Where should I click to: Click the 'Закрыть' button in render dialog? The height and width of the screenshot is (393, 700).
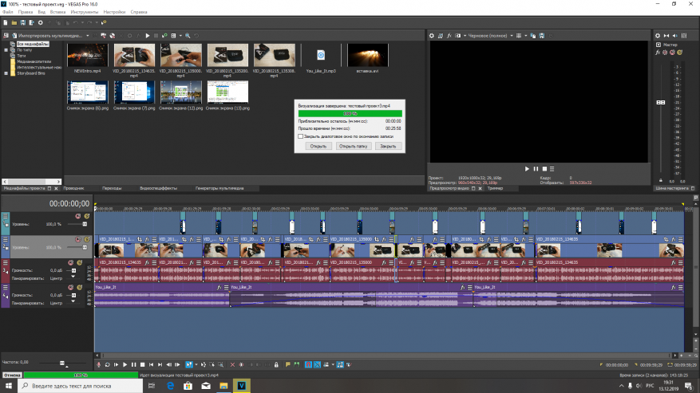[x=387, y=147]
